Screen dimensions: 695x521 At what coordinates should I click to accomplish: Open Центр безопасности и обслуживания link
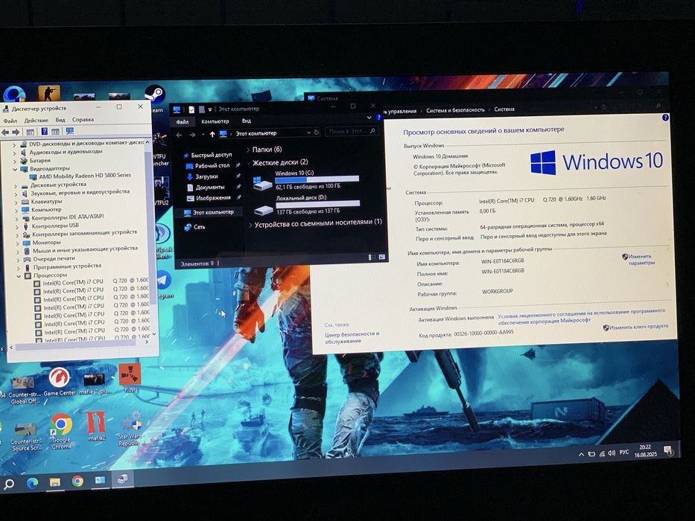(x=352, y=338)
